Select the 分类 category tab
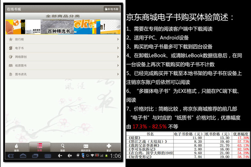The height and width of the screenshot is (167, 251). [x=40, y=147]
